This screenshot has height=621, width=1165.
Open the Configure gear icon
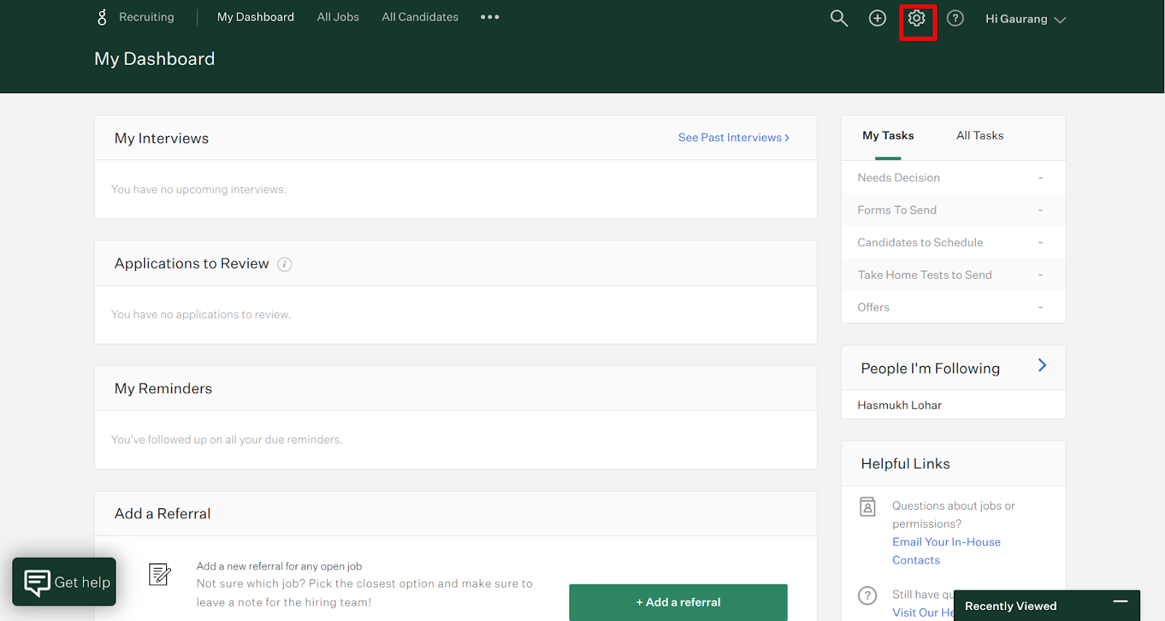pos(917,18)
